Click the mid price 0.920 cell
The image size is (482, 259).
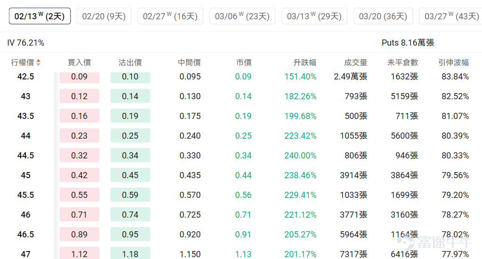click(190, 234)
